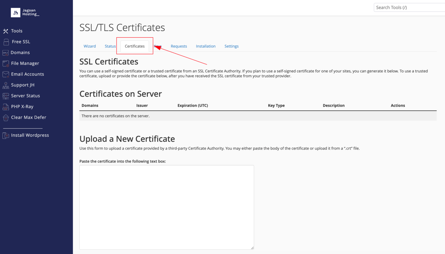This screenshot has width=445, height=254.
Task: Click inside the paste certificate text box
Action: [167, 207]
